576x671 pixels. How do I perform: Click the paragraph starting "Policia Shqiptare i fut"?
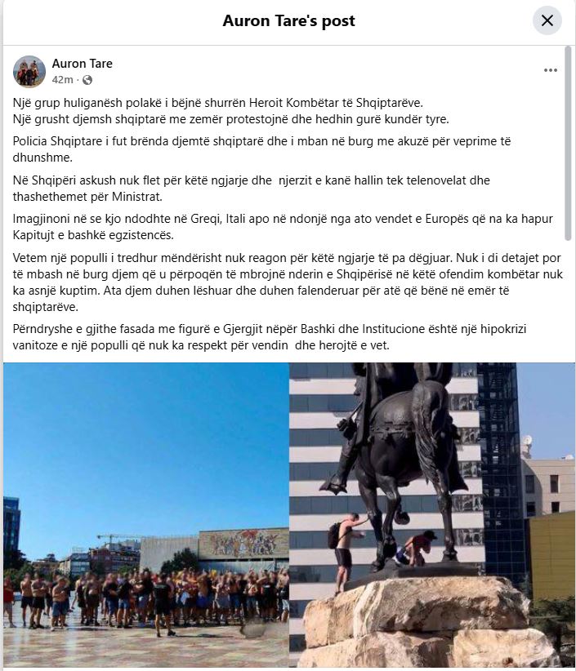click(x=261, y=149)
